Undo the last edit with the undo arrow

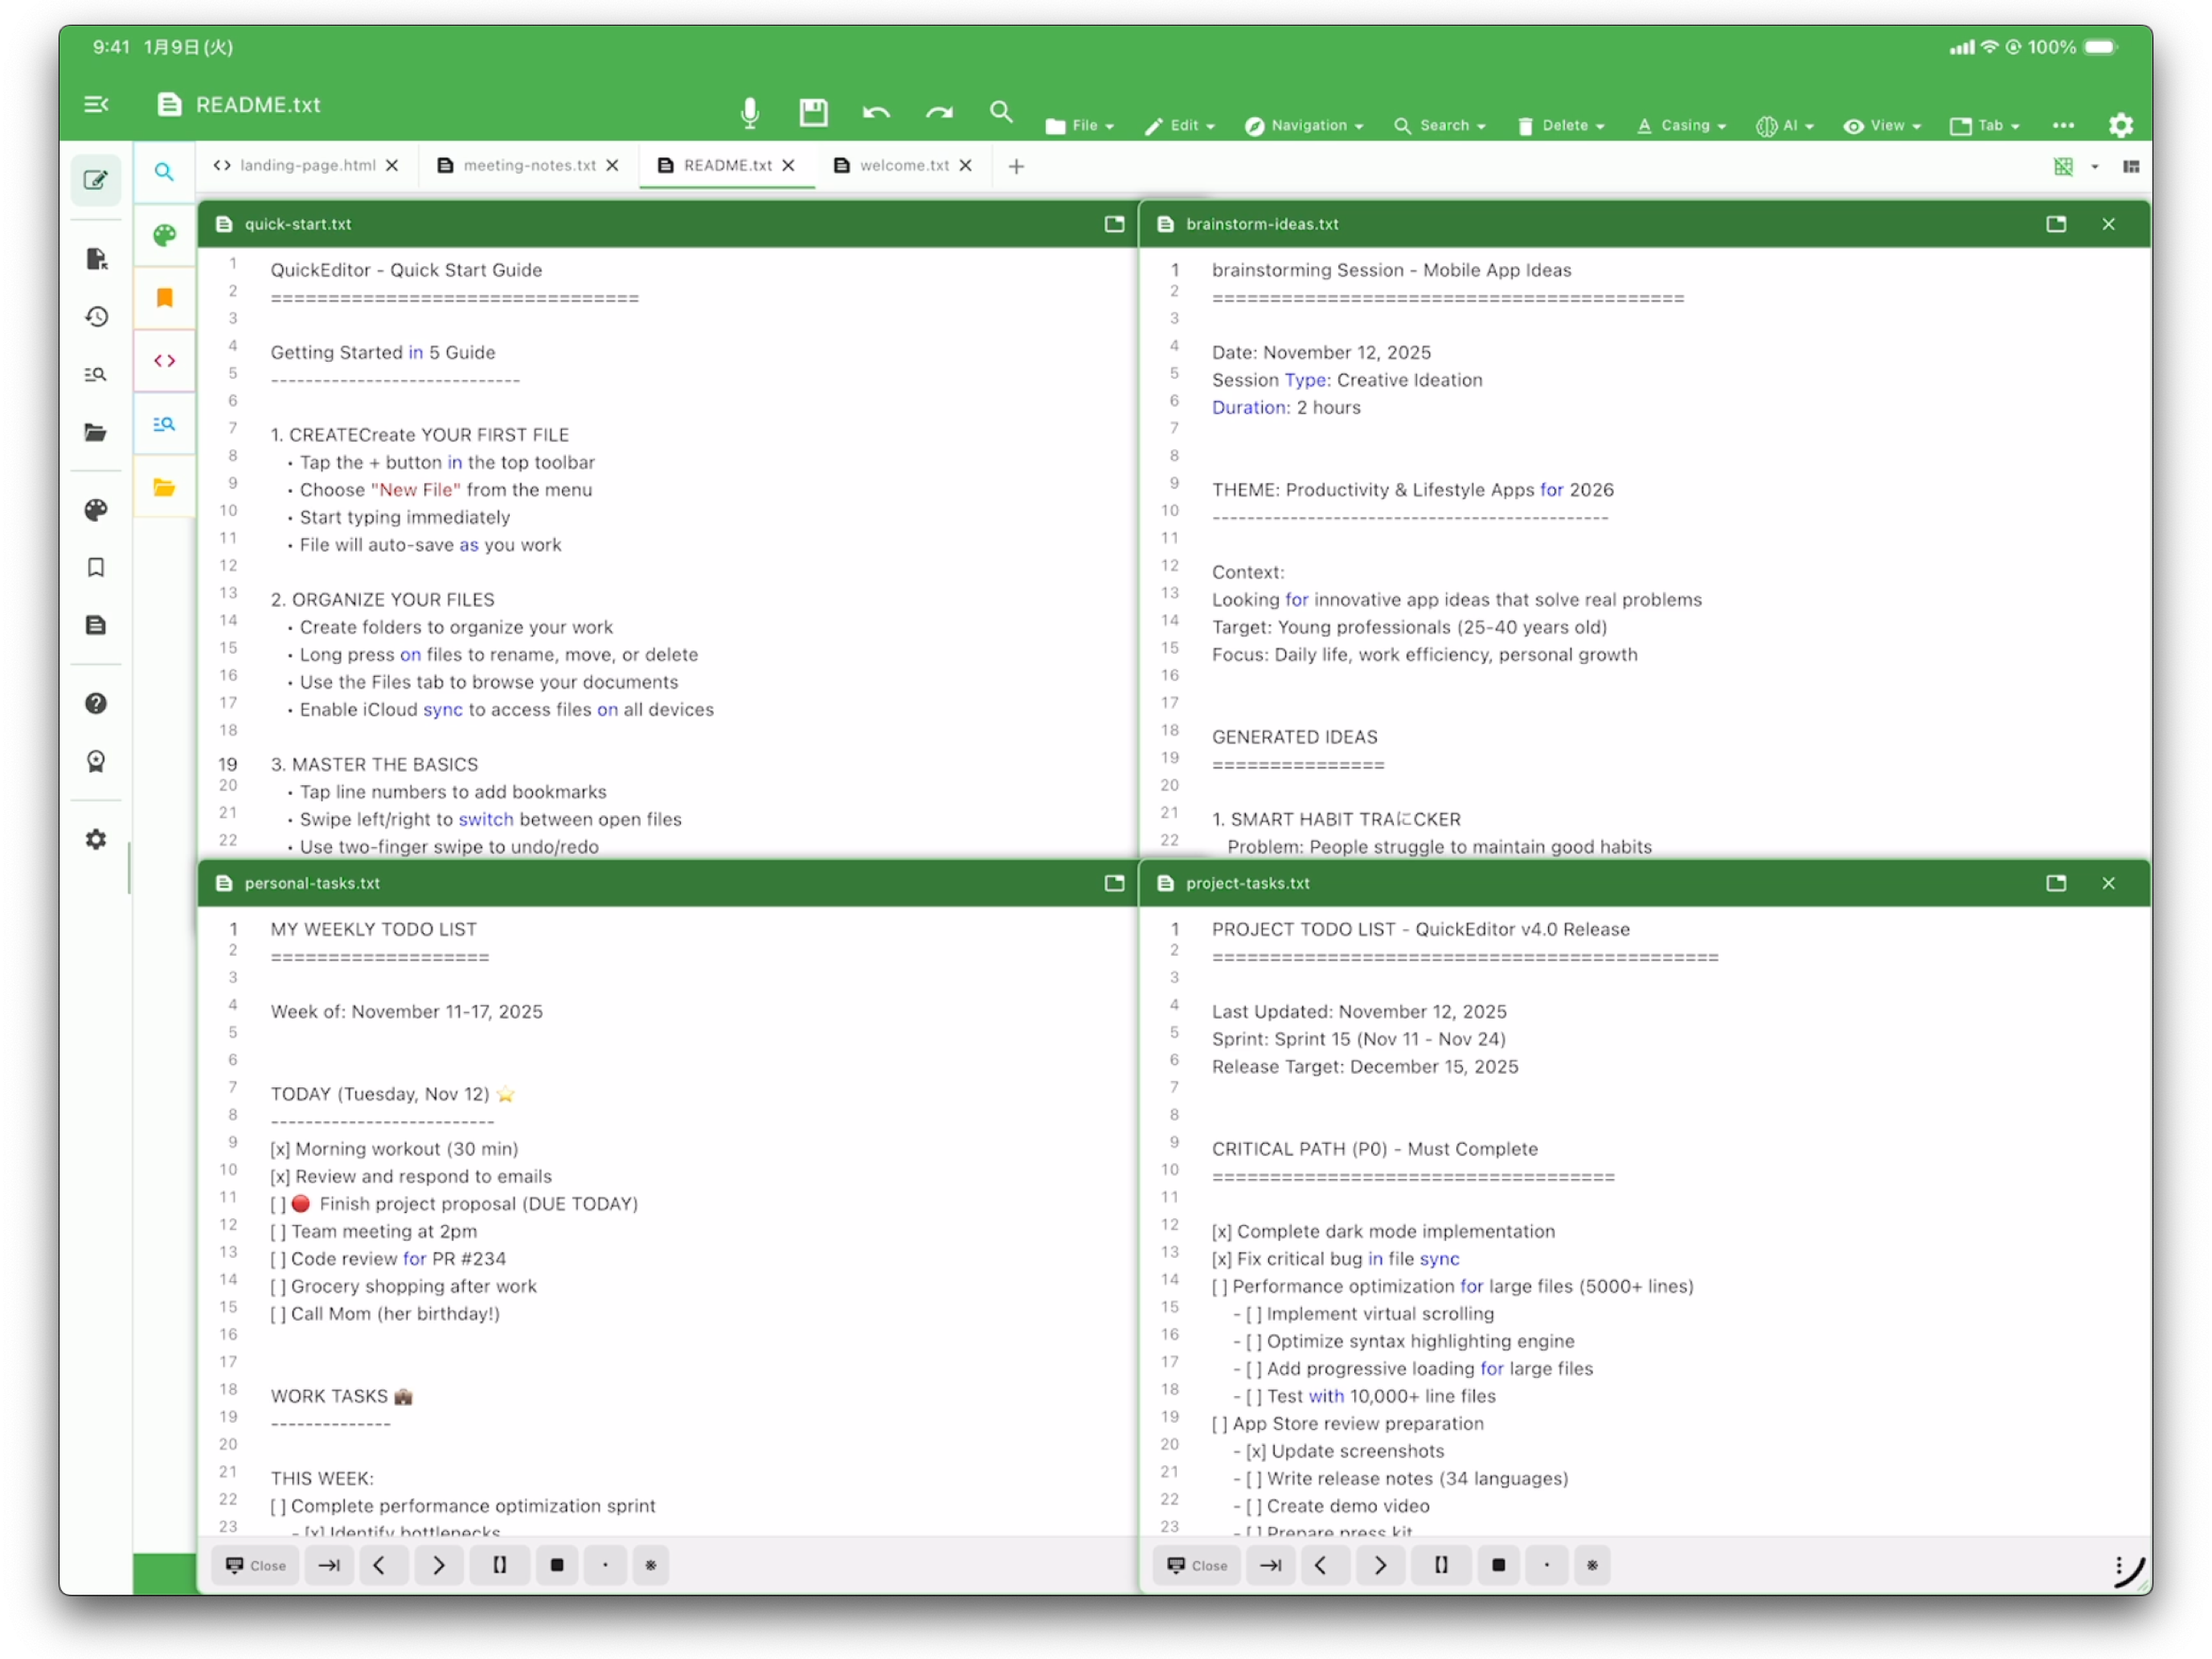click(x=876, y=112)
